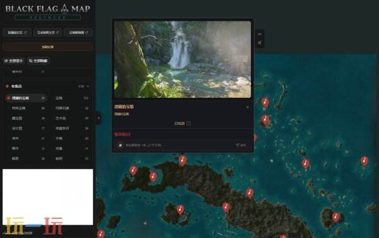
Task: Toggle the 宝箱 filter with count 150
Action: 71,98
